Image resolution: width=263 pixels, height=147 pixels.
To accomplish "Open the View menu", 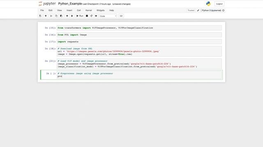I will click(60, 10).
